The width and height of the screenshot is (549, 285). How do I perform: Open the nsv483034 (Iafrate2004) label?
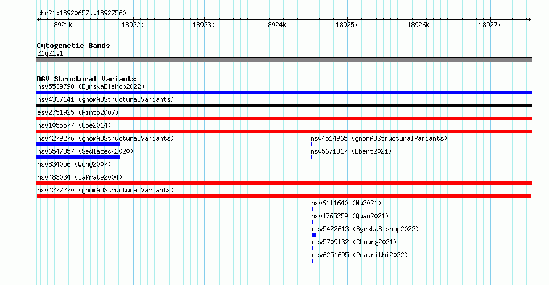(80, 177)
